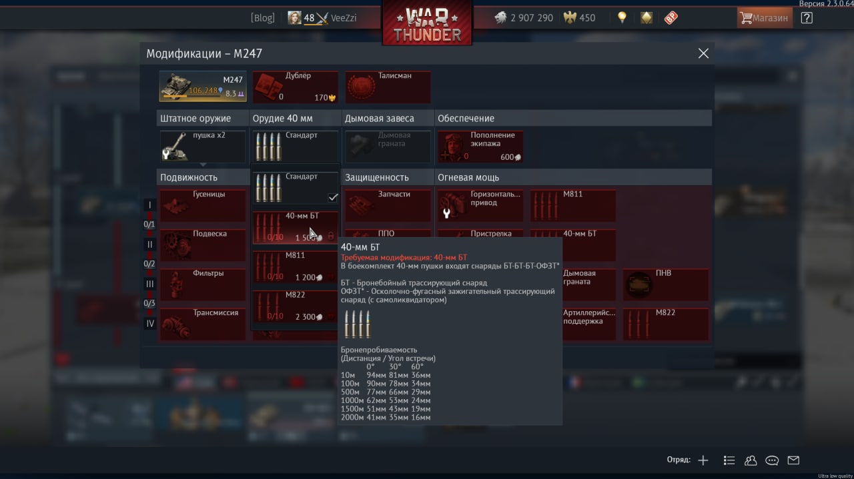Select the ПНВ night vision modification

(666, 284)
